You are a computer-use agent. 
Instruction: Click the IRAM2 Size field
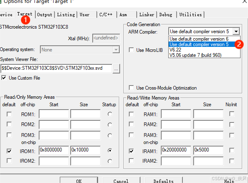pos(209,161)
